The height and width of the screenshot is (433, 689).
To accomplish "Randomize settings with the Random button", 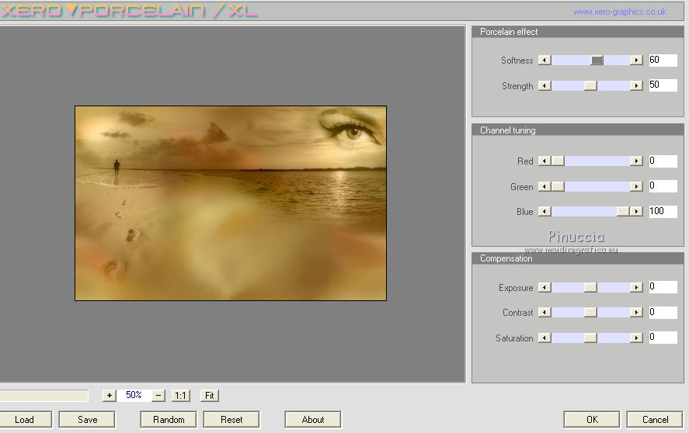I will tap(169, 419).
